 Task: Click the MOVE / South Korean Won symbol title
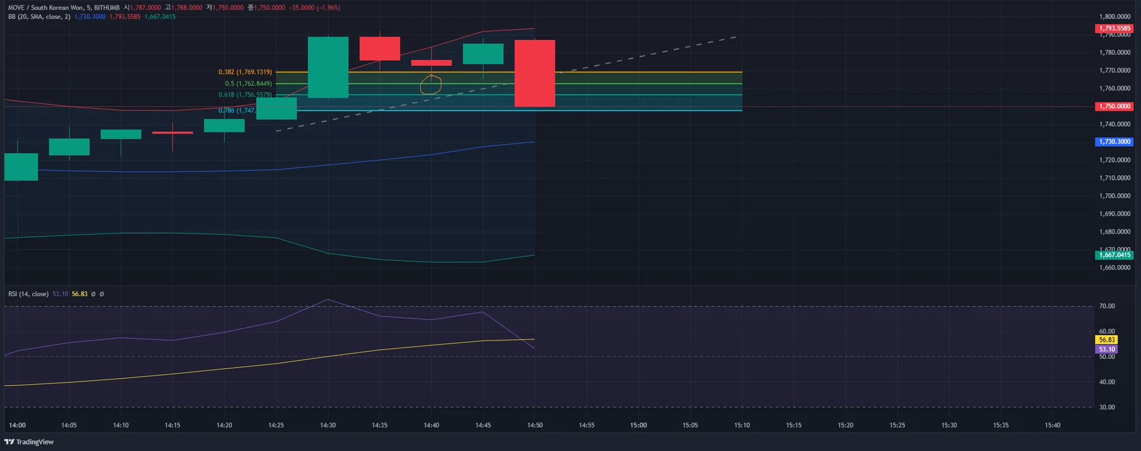tap(64, 8)
